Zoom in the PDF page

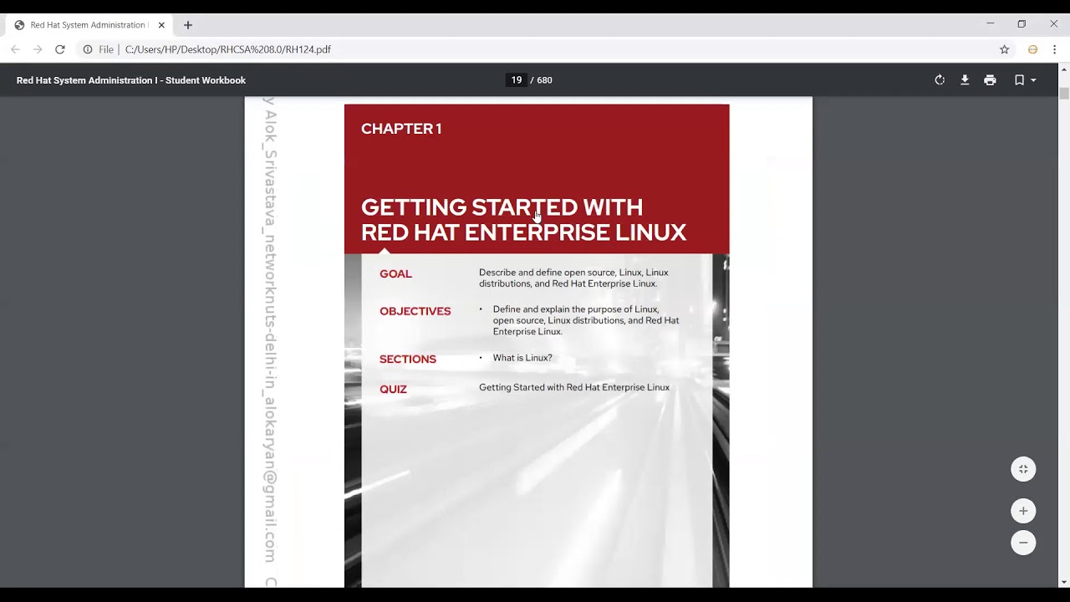coord(1023,511)
